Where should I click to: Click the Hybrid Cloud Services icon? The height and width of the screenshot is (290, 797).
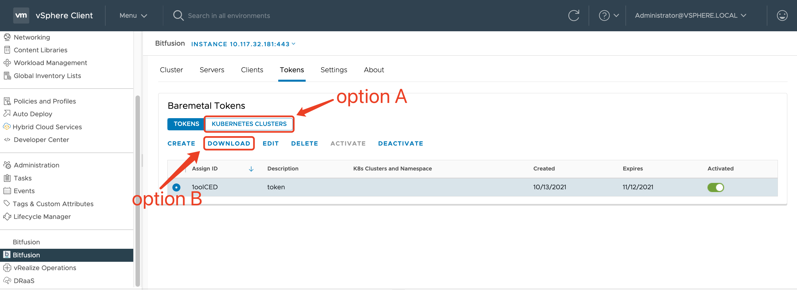(x=6, y=127)
